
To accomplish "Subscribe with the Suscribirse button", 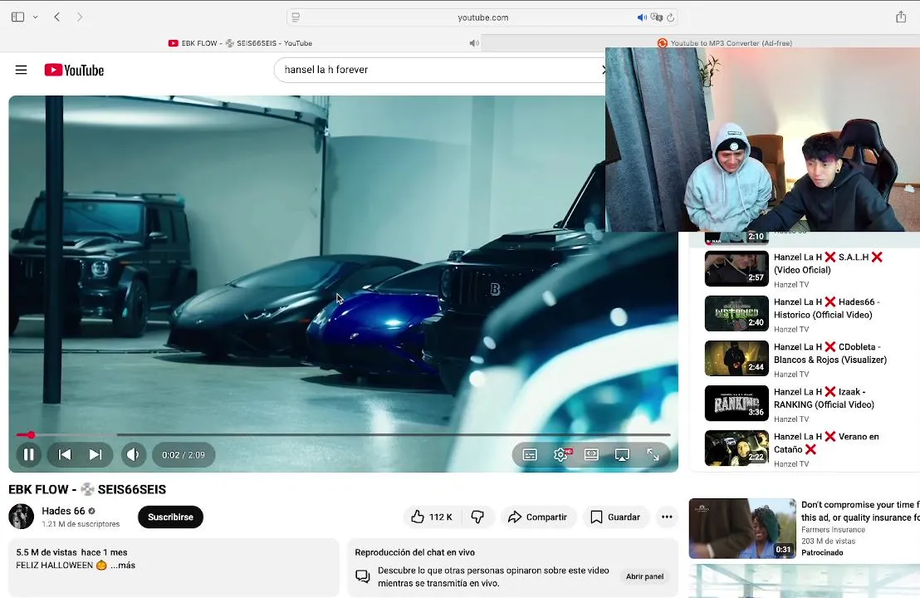I will click(171, 517).
